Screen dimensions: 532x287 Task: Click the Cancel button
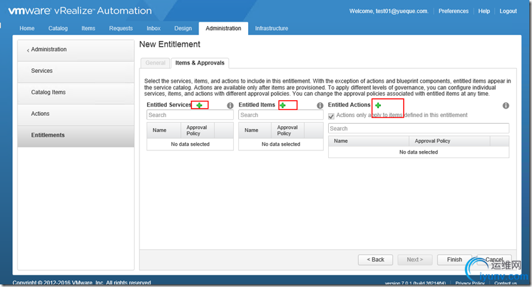494,260
